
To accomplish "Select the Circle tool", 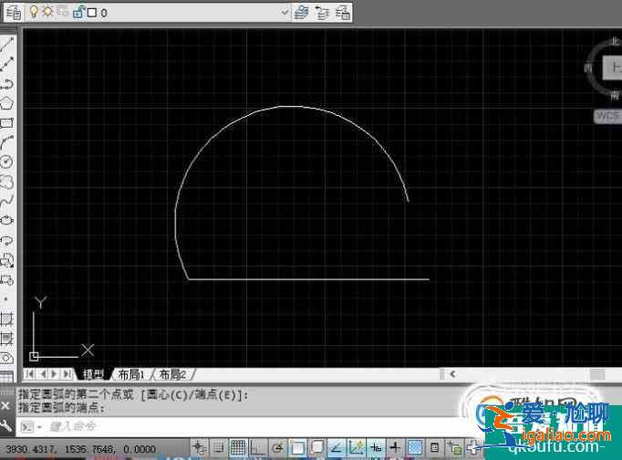I will 6,162.
